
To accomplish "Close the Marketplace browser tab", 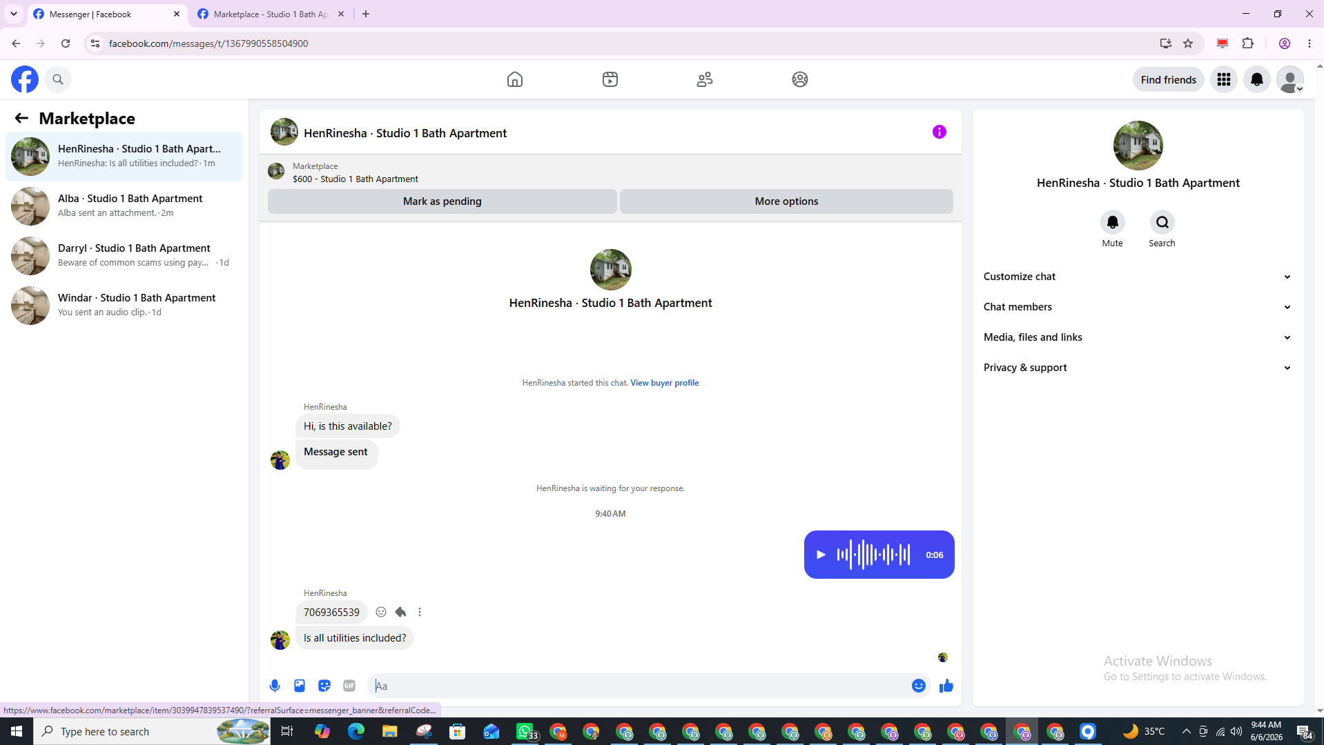I will click(341, 14).
